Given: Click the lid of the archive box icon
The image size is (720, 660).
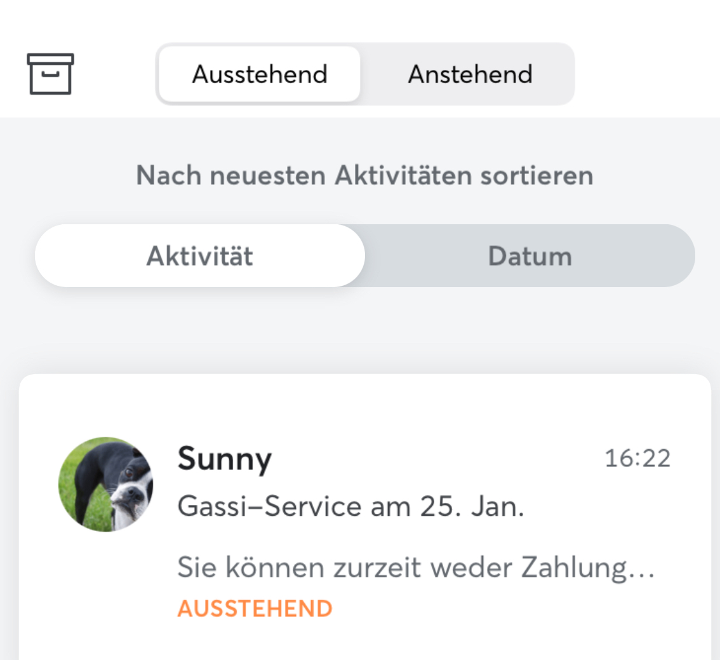Looking at the screenshot, I should 50,59.
